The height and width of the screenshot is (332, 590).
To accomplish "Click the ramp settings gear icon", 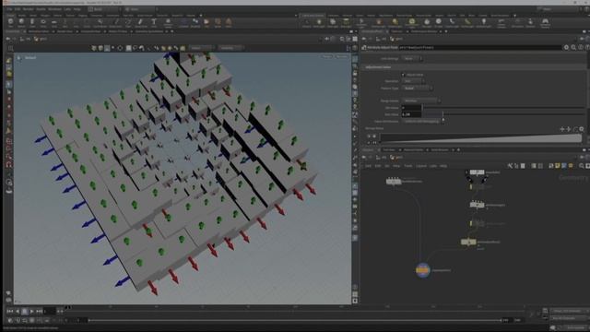I will [582, 129].
